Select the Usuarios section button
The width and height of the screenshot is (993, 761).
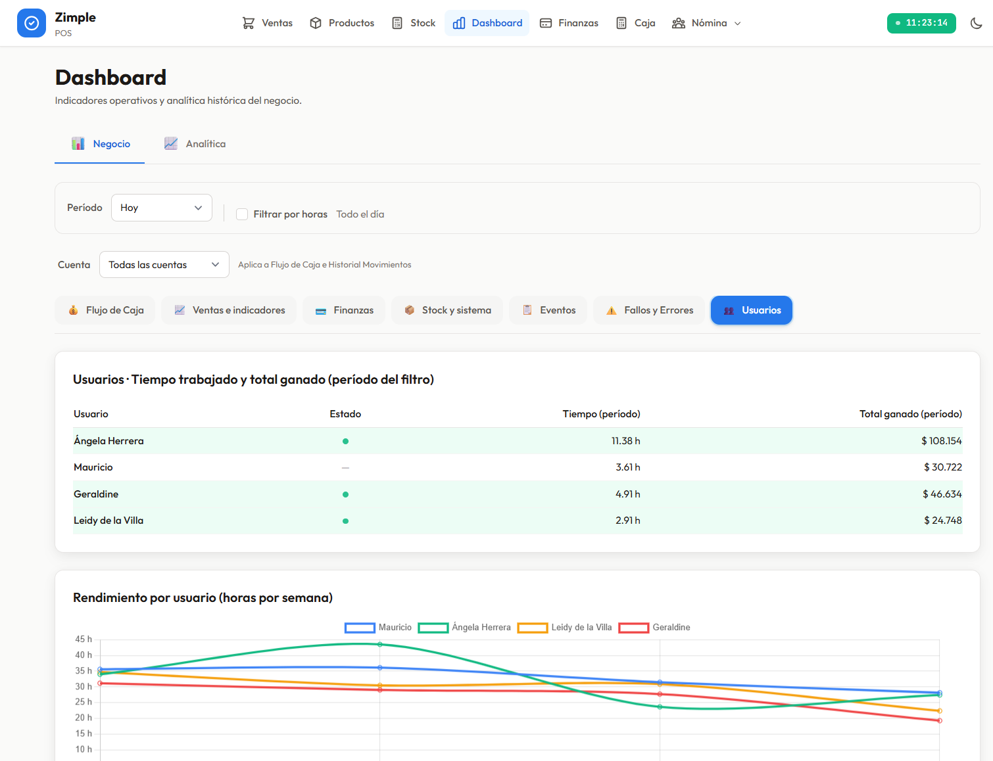[x=752, y=310]
